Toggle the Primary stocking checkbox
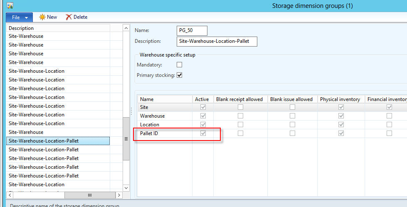Screen dimensions: 407x207 click(180, 75)
